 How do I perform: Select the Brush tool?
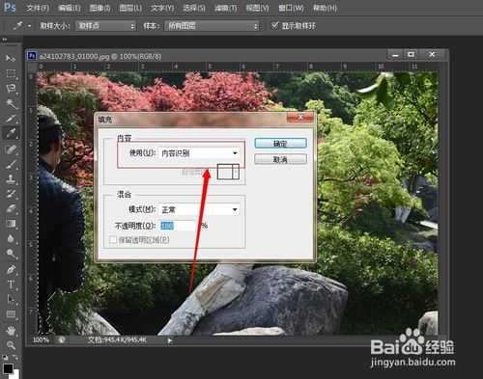tap(12, 165)
